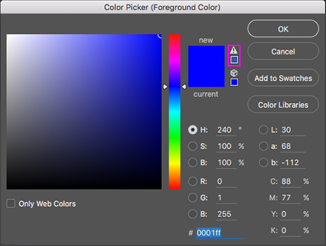Select the Green G radio button

192,198
